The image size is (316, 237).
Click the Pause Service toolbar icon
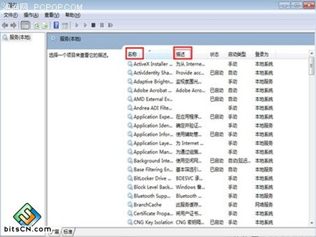[102, 25]
